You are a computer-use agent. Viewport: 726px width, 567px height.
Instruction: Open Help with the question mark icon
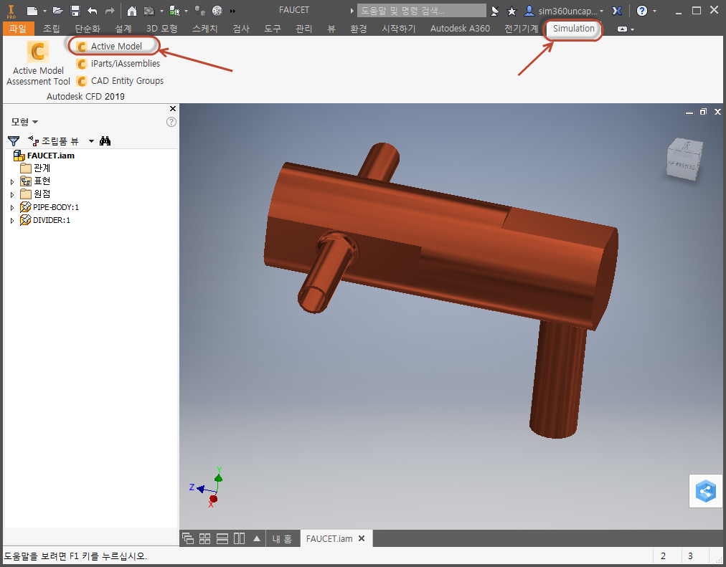642,11
